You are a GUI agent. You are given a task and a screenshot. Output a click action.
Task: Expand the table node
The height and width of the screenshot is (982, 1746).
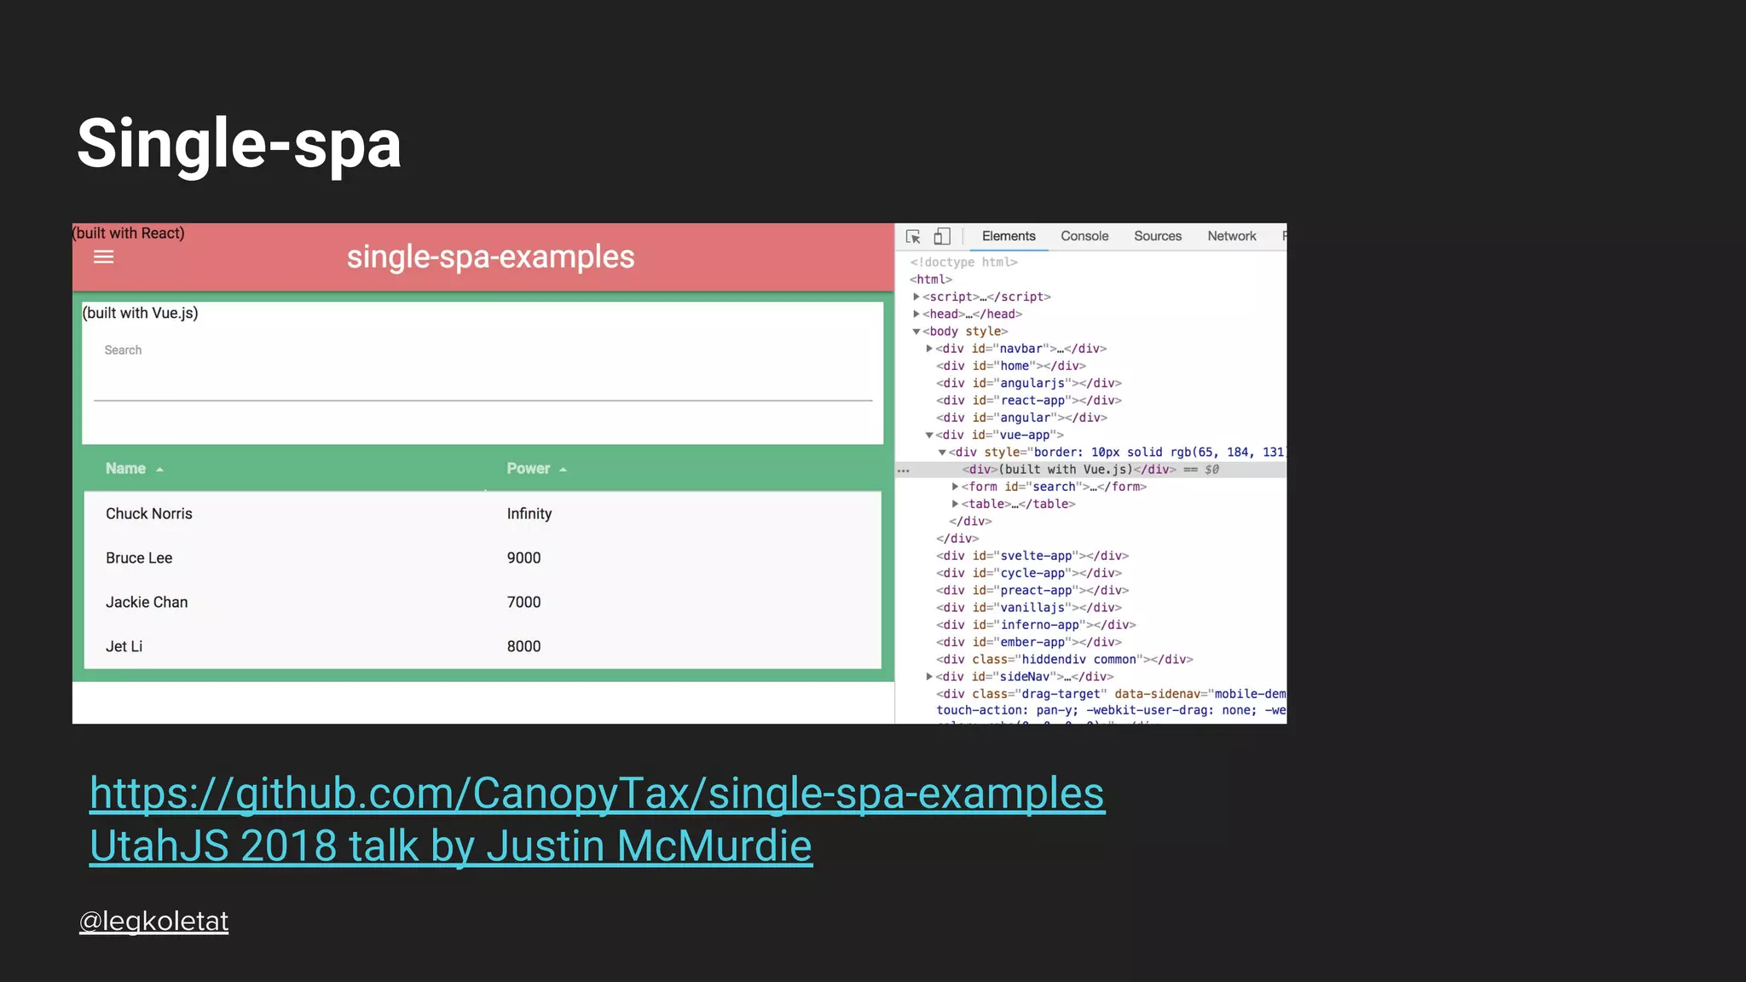point(955,504)
